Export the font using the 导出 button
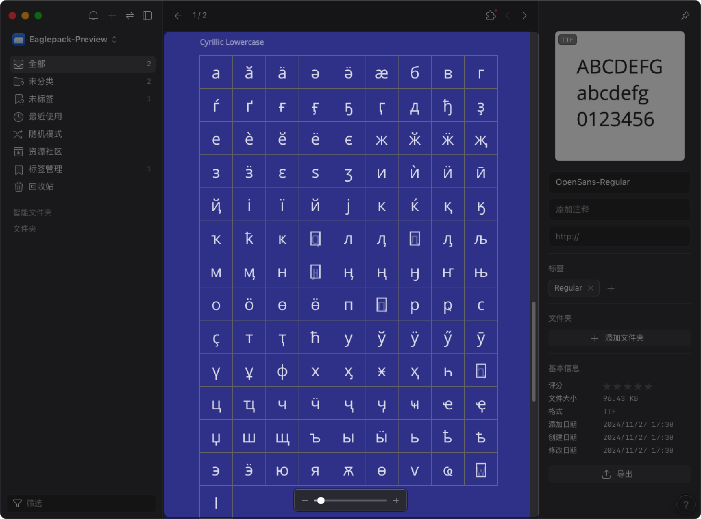Image resolution: width=701 pixels, height=519 pixels. 618,474
